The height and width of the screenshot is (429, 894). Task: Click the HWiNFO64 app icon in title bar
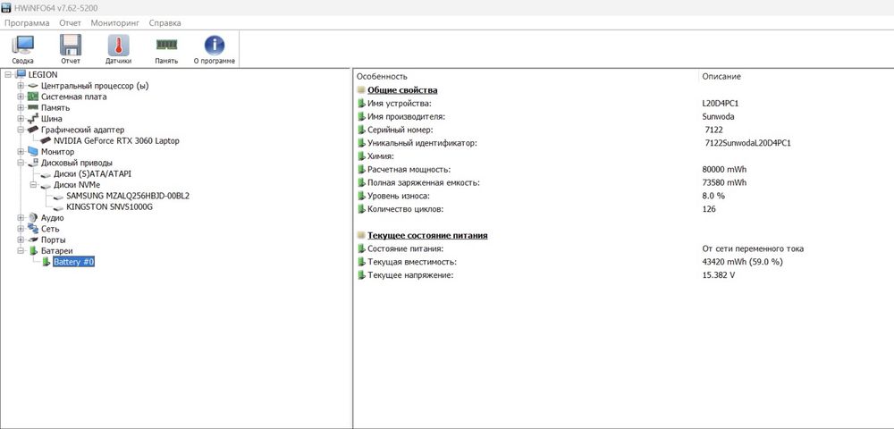(6, 7)
